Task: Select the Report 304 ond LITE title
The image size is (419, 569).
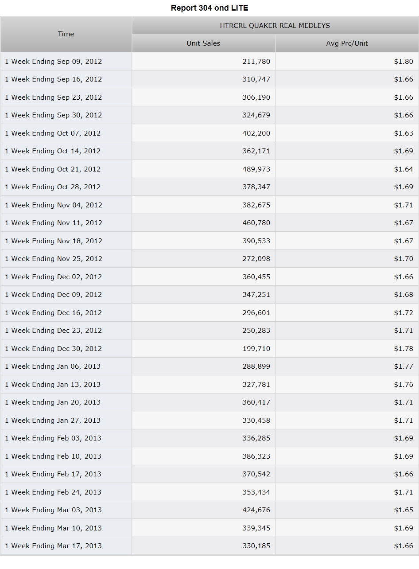Action: click(x=209, y=8)
